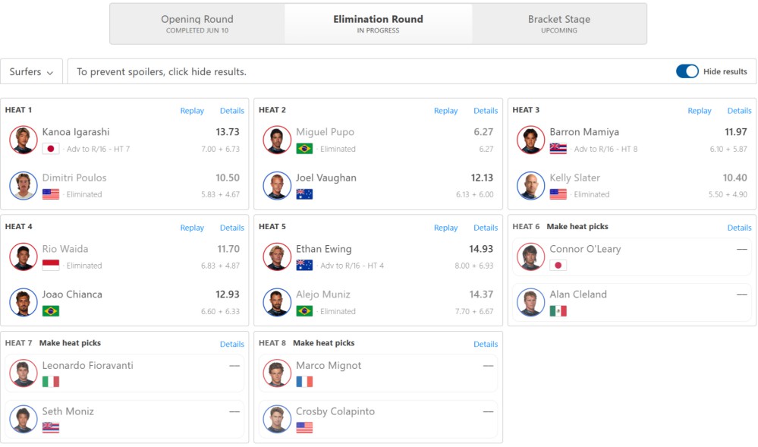Click the Mexico flag under Alan Cleland
758x447 pixels.
point(558,311)
